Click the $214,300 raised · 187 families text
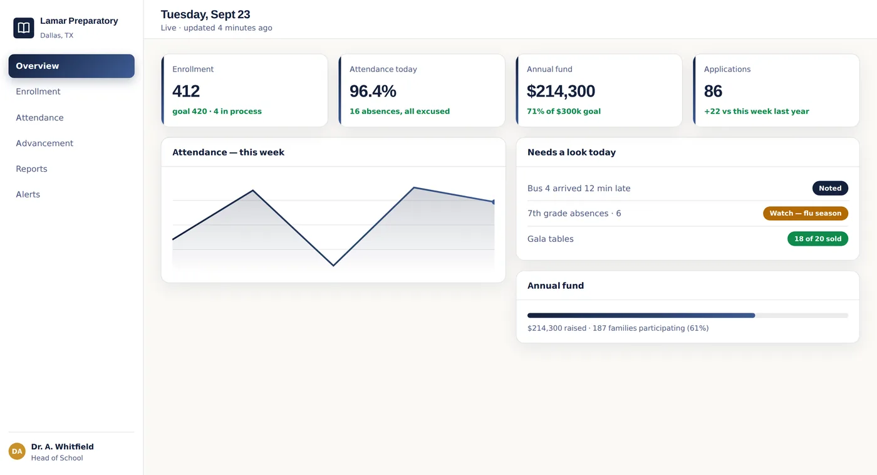The image size is (877, 475). [x=618, y=328]
